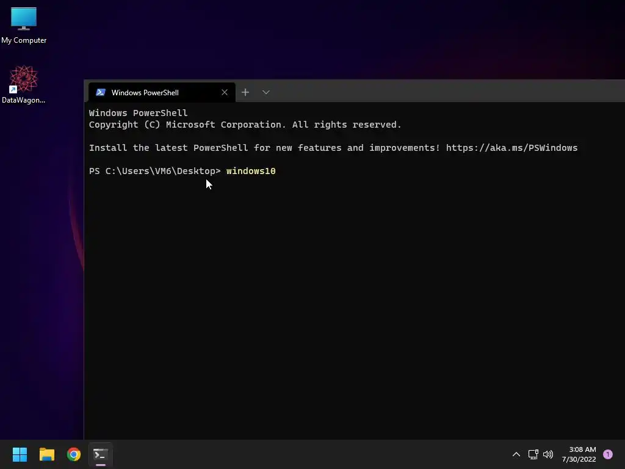Open the notification badge in the tray
This screenshot has width=625, height=469.
(x=608, y=454)
